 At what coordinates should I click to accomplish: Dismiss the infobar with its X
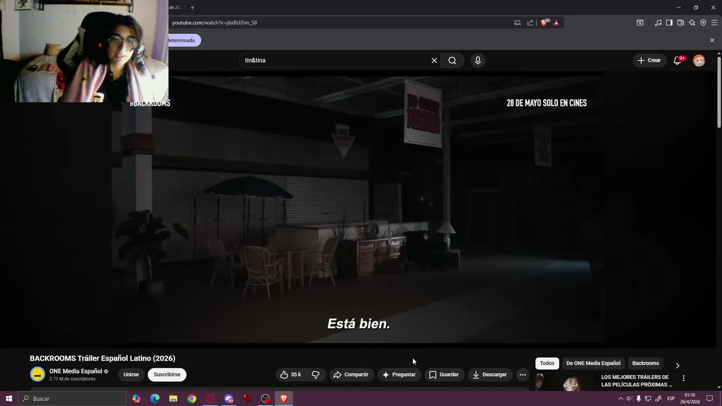tap(712, 40)
